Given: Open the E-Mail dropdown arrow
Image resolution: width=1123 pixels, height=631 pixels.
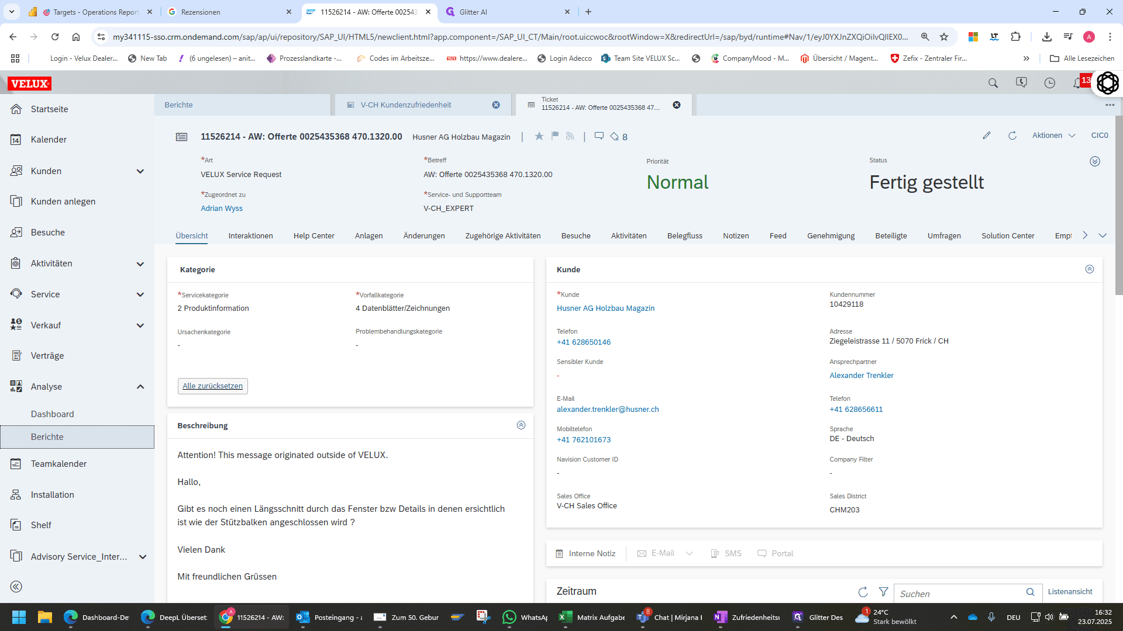Looking at the screenshot, I should tap(690, 553).
